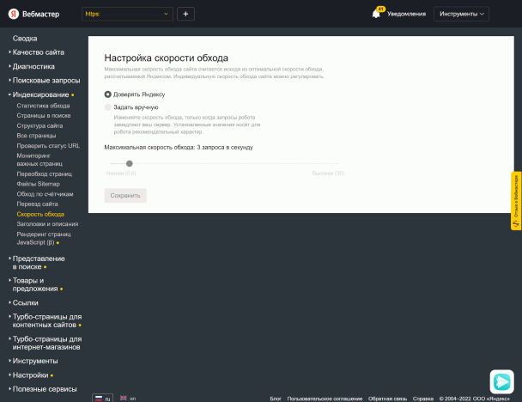Switch language via the Russian flag
This screenshot has height=402, width=522.
(x=99, y=398)
